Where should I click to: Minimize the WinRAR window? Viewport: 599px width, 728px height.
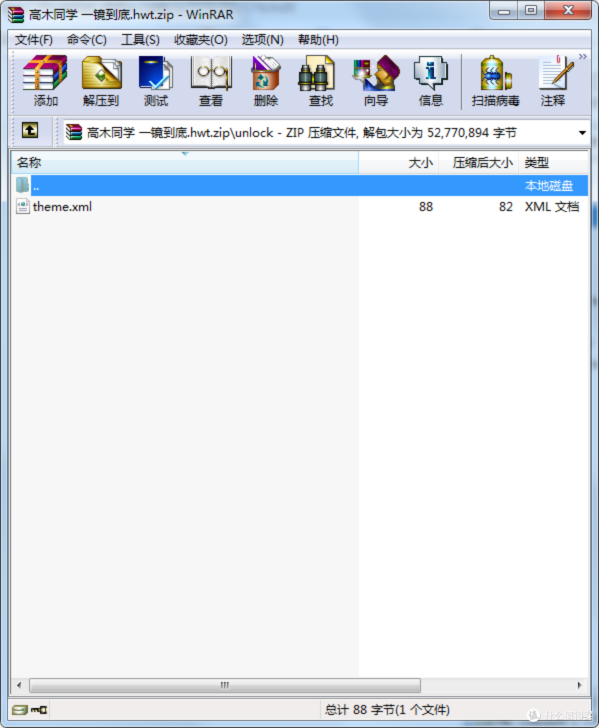pyautogui.click(x=504, y=11)
